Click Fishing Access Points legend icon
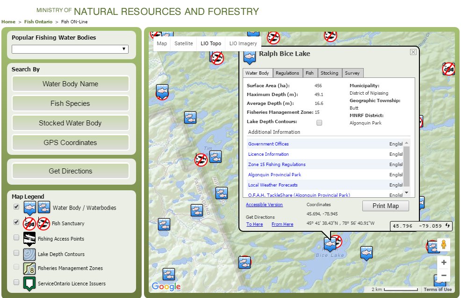Image resolution: width=461 pixels, height=298 pixels. click(29, 239)
